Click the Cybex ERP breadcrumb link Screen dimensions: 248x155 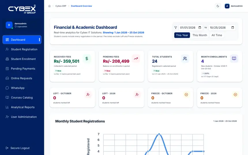(61, 6)
